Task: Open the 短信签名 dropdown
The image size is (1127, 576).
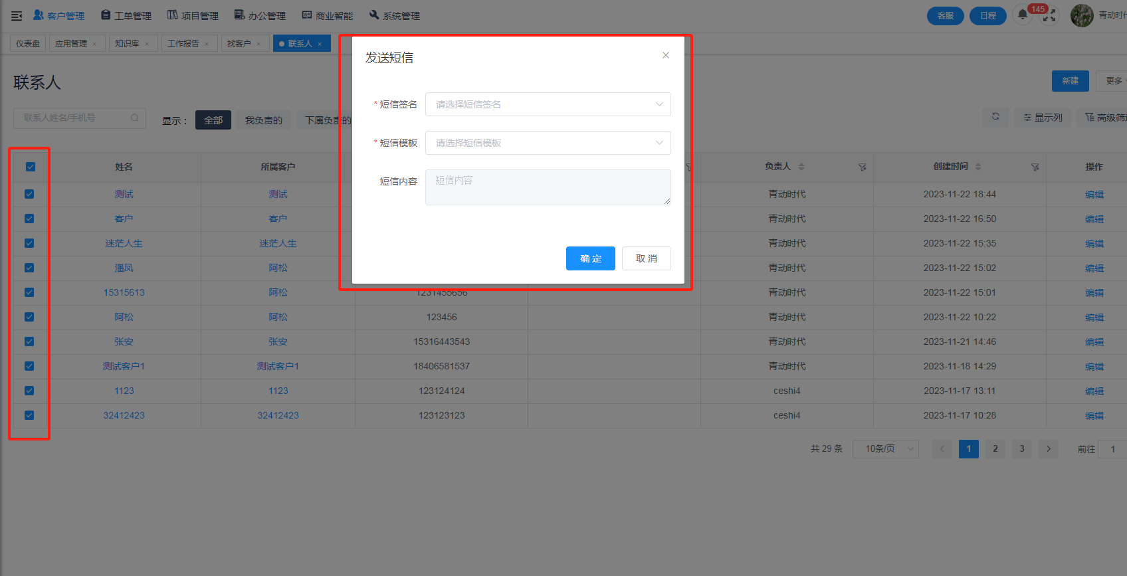Action: point(548,104)
